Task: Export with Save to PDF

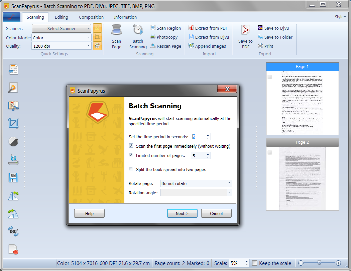Action: [245, 37]
